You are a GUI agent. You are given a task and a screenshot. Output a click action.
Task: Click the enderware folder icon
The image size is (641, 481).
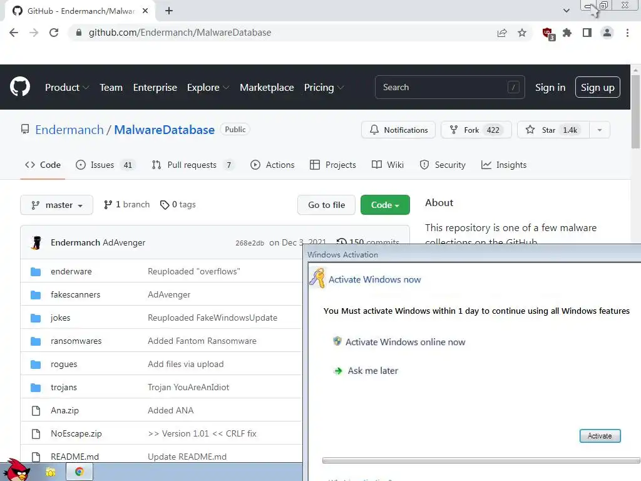click(x=36, y=272)
